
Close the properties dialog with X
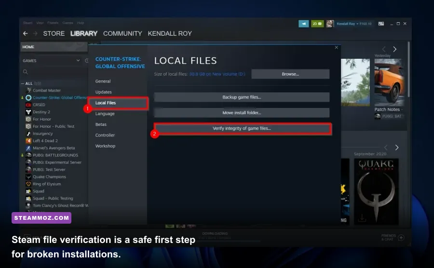(336, 48)
